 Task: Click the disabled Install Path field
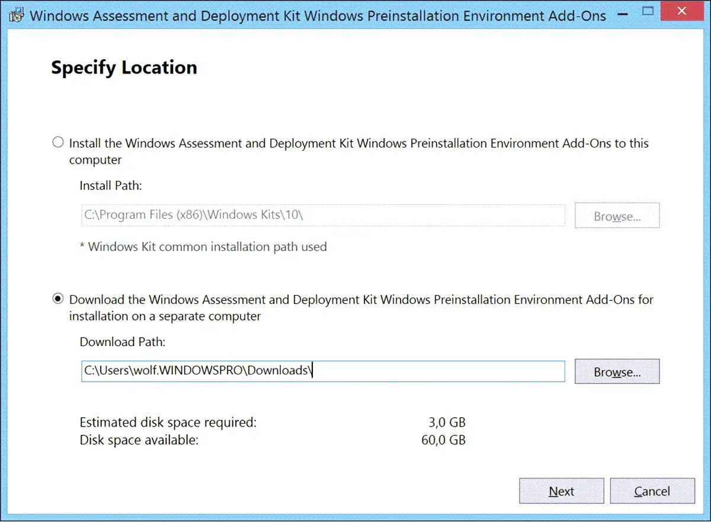pyautogui.click(x=323, y=215)
